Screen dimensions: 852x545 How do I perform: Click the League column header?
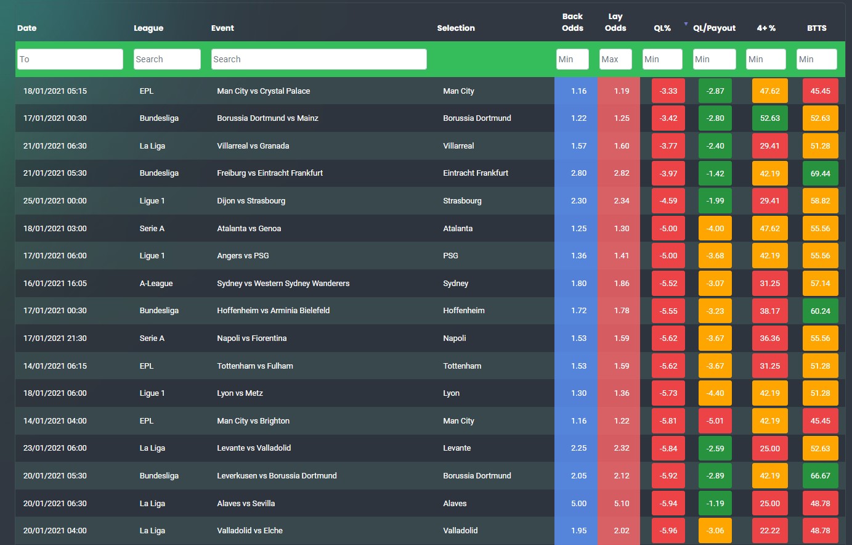pos(148,28)
